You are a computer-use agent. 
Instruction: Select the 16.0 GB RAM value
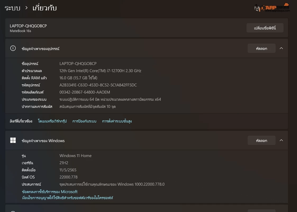tap(78, 78)
